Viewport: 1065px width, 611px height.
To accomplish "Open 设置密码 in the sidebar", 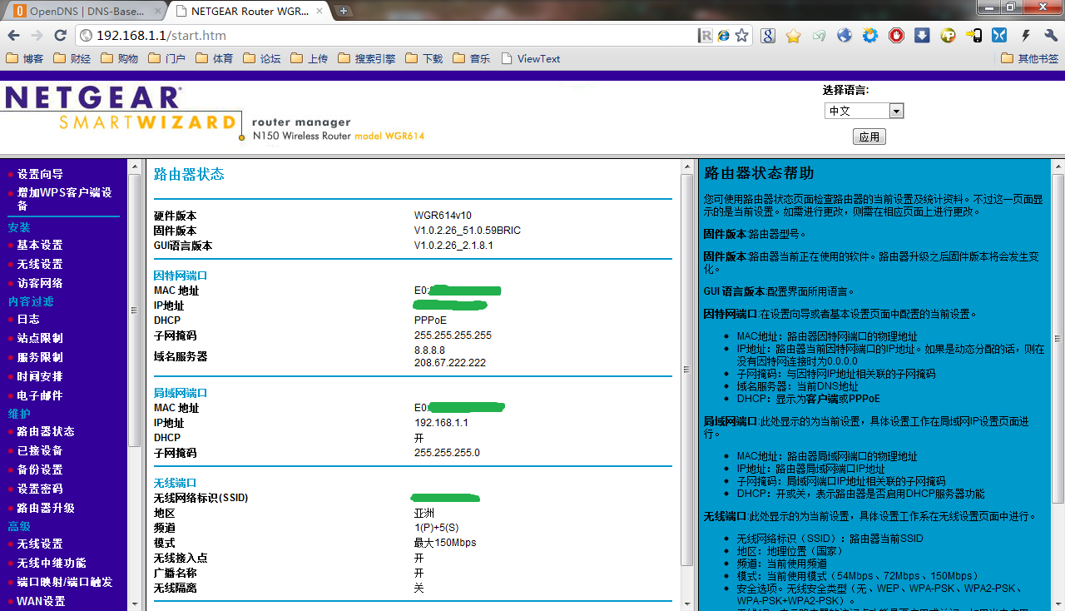I will 40,489.
